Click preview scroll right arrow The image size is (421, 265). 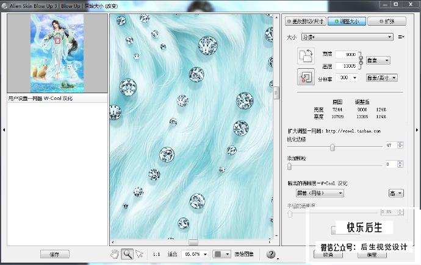tap(270, 242)
